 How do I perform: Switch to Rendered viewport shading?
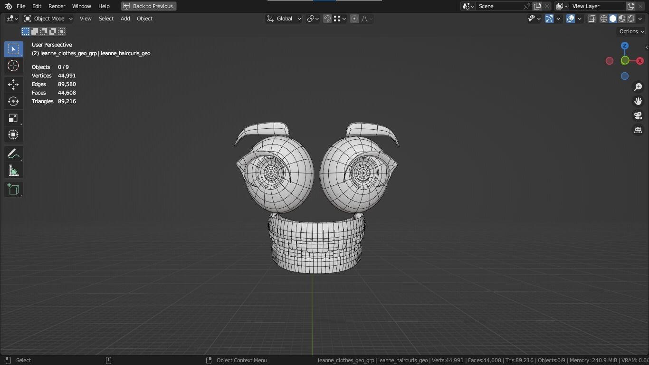pyautogui.click(x=631, y=19)
